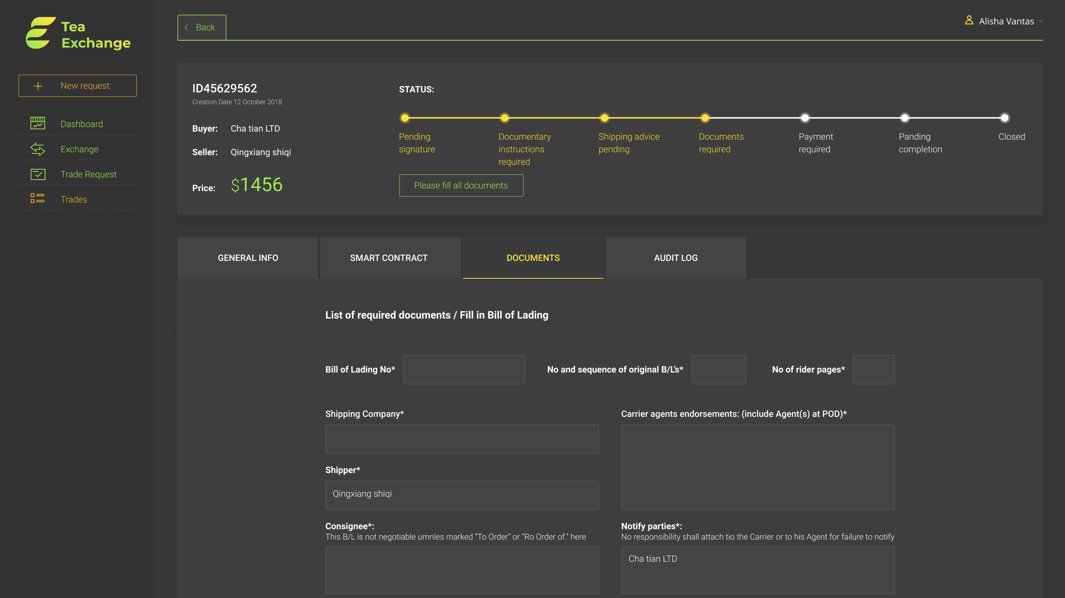Open the Smart Contract tab
1065x598 pixels.
coord(389,258)
